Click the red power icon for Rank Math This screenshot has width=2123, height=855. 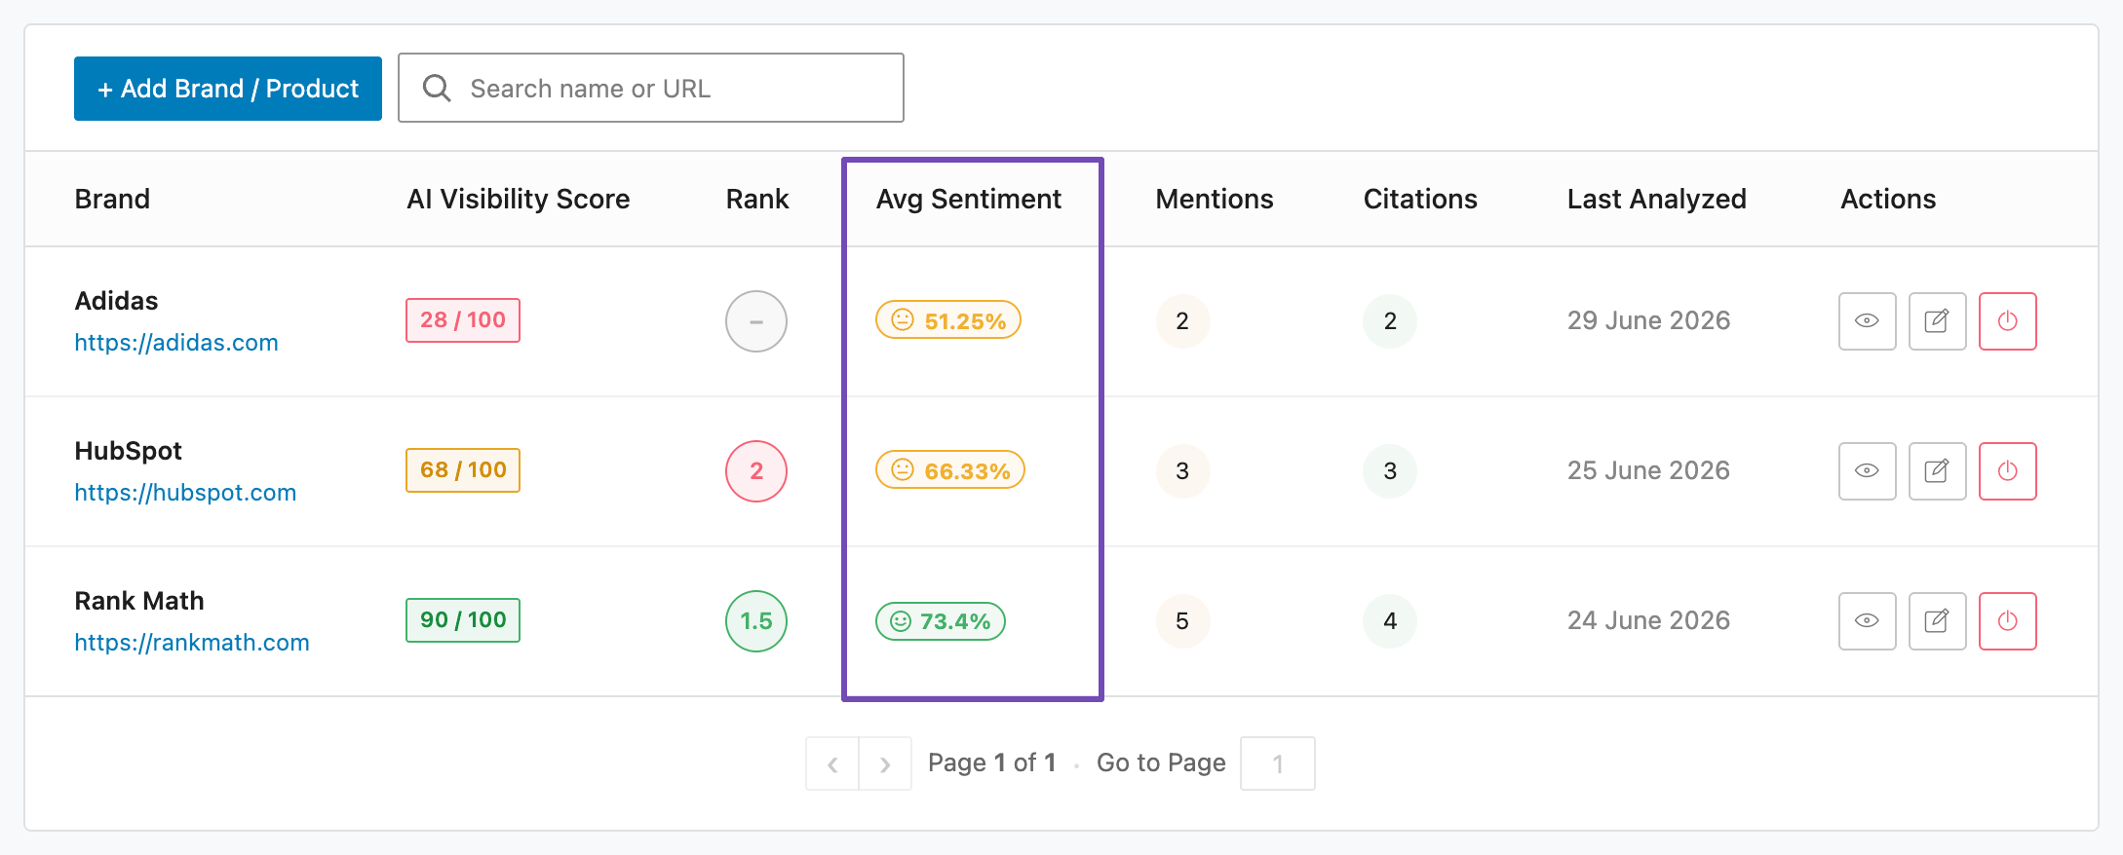2007,621
